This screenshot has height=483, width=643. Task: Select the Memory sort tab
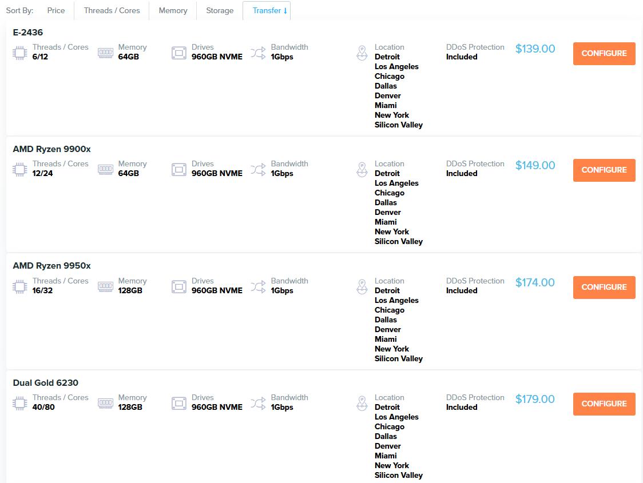[173, 10]
